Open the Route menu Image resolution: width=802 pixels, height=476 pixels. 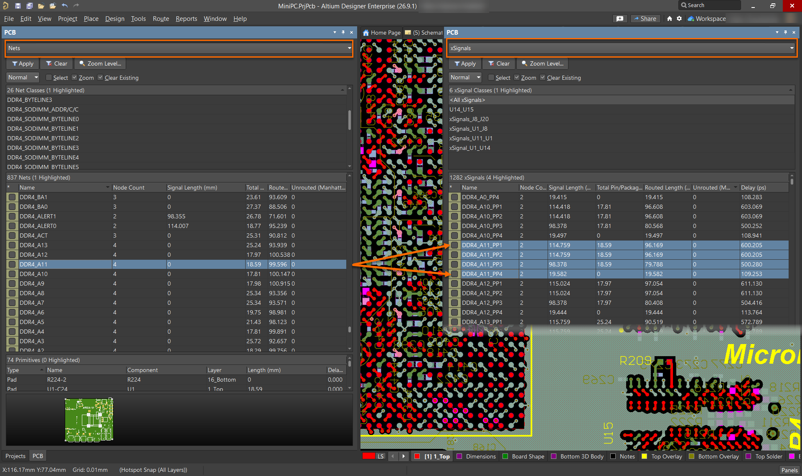coord(161,19)
